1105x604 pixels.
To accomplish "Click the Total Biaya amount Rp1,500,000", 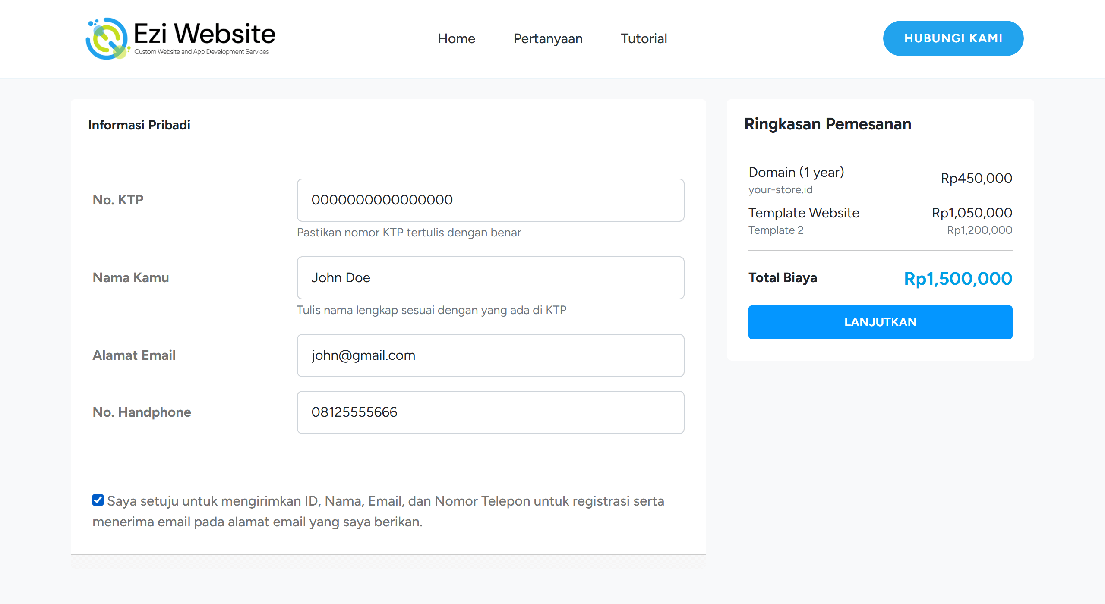I will coord(958,279).
